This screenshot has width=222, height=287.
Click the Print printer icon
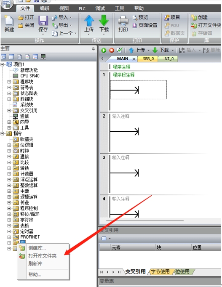pos(123,21)
